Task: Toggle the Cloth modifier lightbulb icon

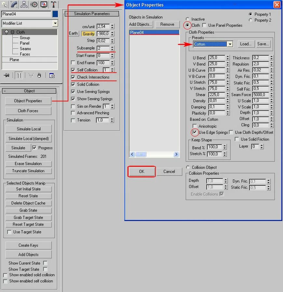Action: (x=7, y=32)
